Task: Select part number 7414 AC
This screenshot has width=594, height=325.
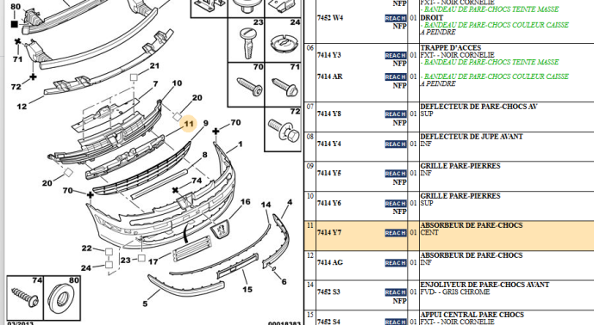Action: tap(330, 262)
